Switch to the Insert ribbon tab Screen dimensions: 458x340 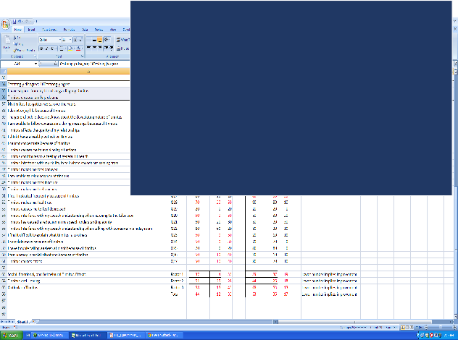pyautogui.click(x=31, y=30)
